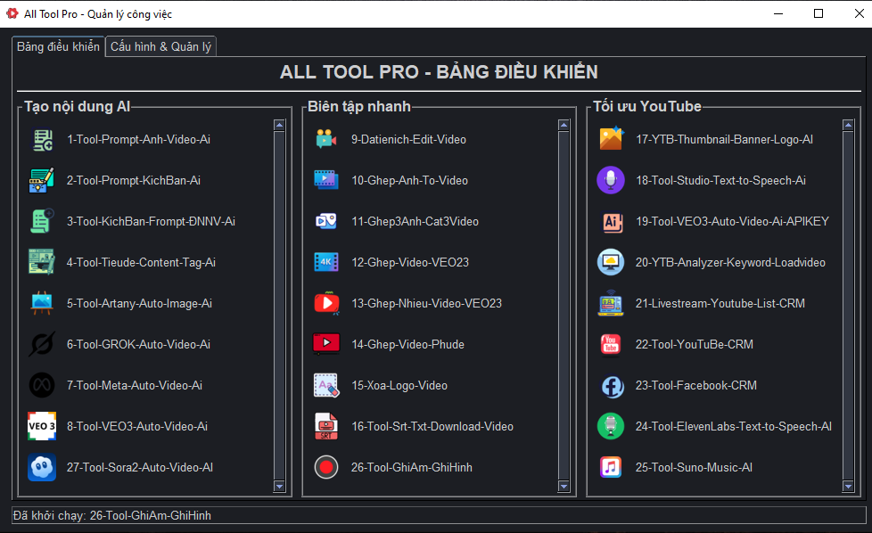Click up arrow of Tối ưu YouTube scrollbar
The image size is (872, 533).
(x=848, y=125)
